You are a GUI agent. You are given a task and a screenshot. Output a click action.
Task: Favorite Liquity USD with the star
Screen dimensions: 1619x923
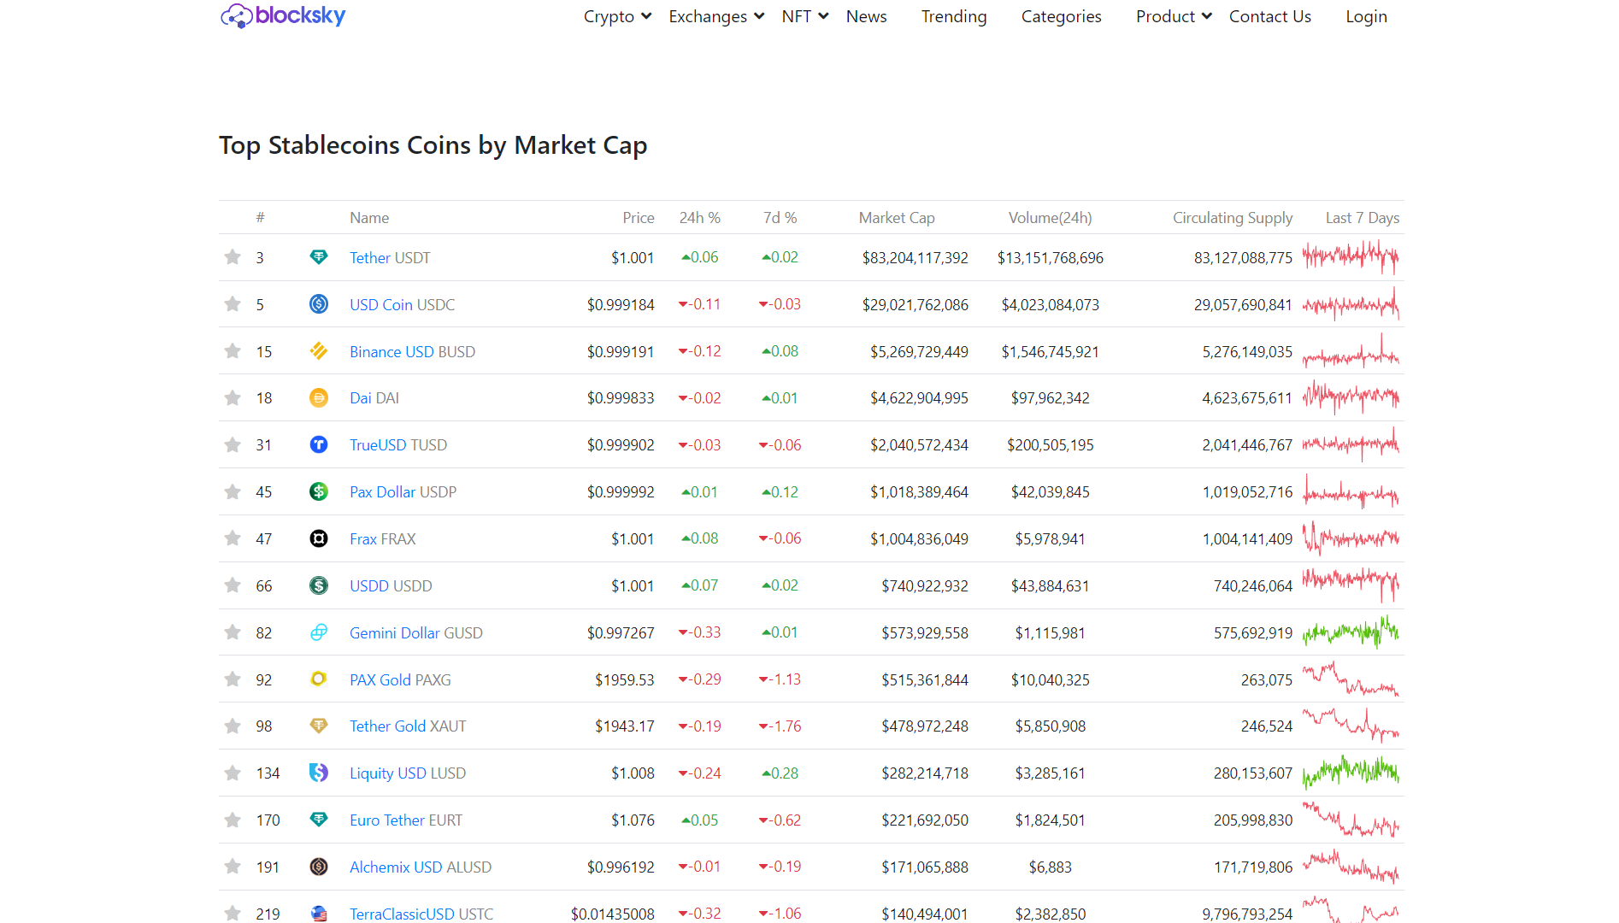pos(233,773)
